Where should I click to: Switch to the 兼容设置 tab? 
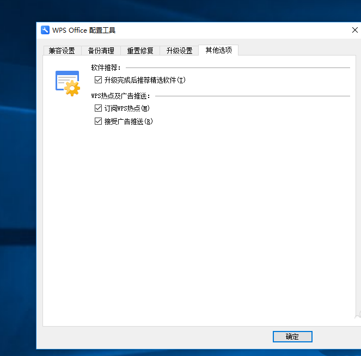tap(62, 51)
